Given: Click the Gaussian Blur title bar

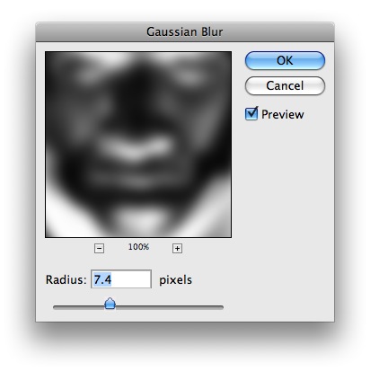Looking at the screenshot, I should point(185,31).
